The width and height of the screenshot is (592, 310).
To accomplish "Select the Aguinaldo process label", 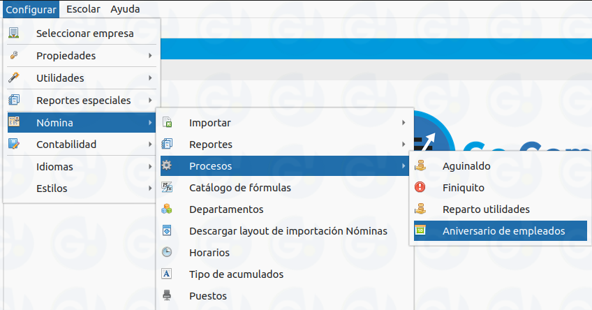I will pos(466,166).
